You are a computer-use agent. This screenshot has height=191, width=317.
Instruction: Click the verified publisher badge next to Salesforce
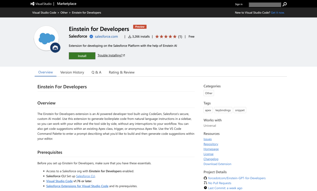point(91,36)
